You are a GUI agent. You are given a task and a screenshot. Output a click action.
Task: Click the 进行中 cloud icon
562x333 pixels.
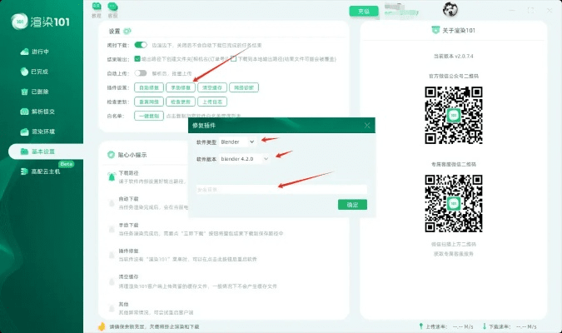[x=24, y=52]
